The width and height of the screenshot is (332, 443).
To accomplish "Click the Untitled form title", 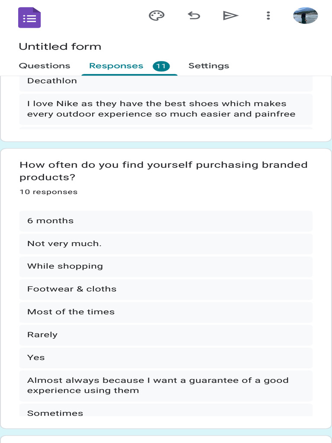I will [60, 47].
